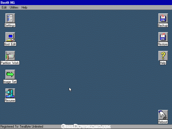Click the Resume text label
Image resolution: width=172 pixels, height=129 pixels.
(x=10, y=100)
